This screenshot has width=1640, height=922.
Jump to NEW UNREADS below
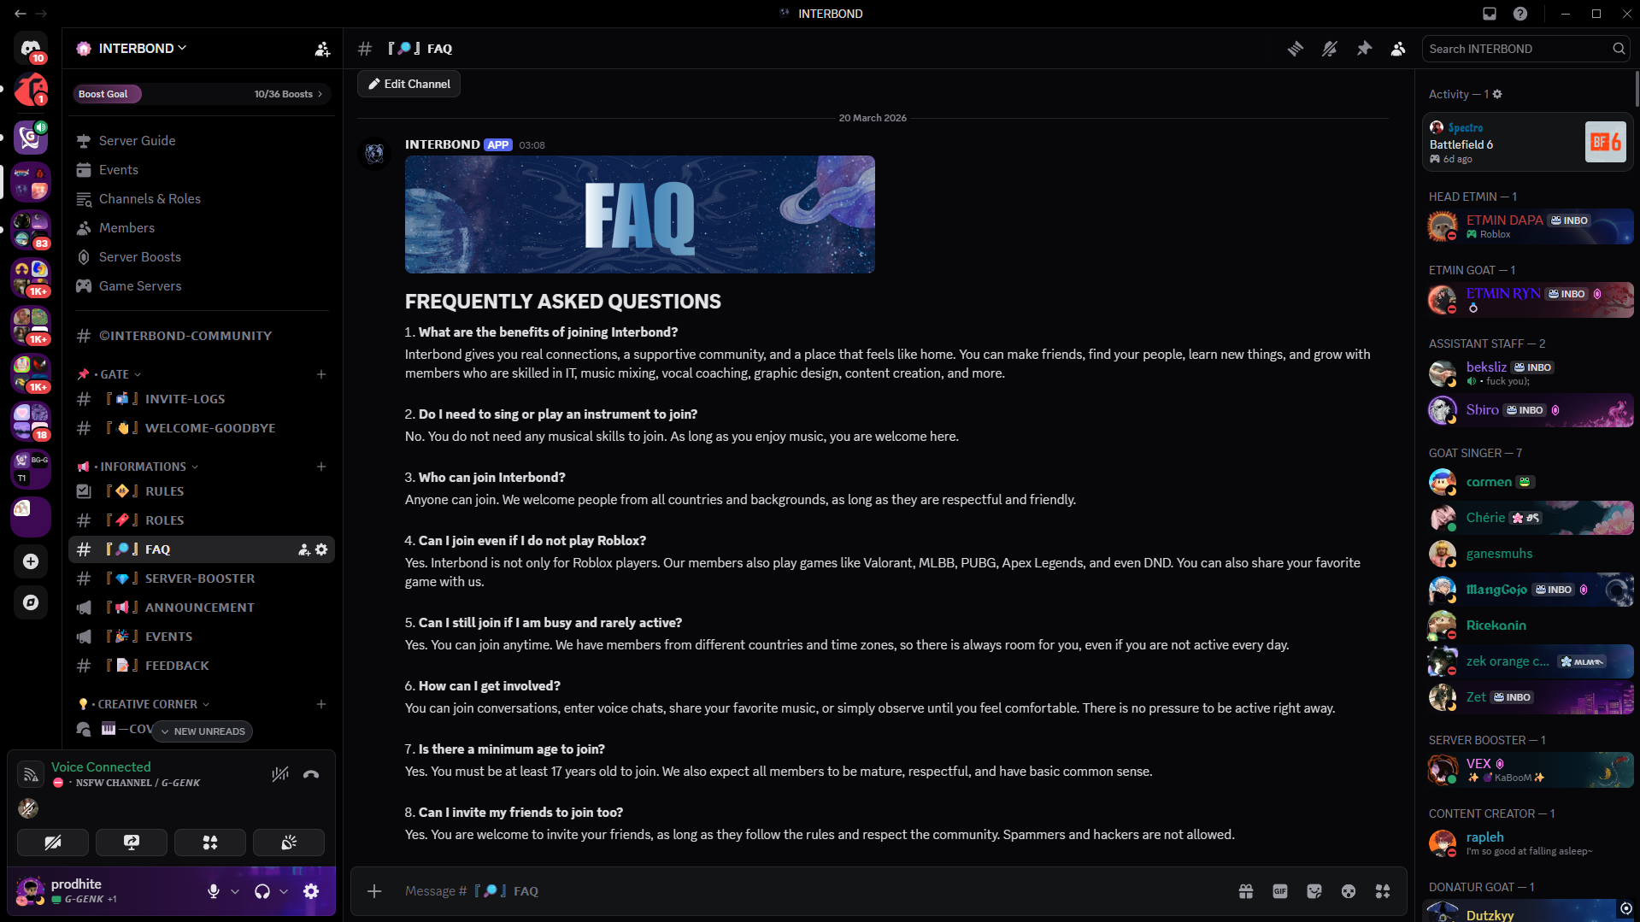pos(203,731)
